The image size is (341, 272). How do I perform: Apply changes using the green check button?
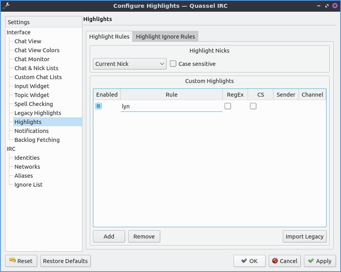320,261
